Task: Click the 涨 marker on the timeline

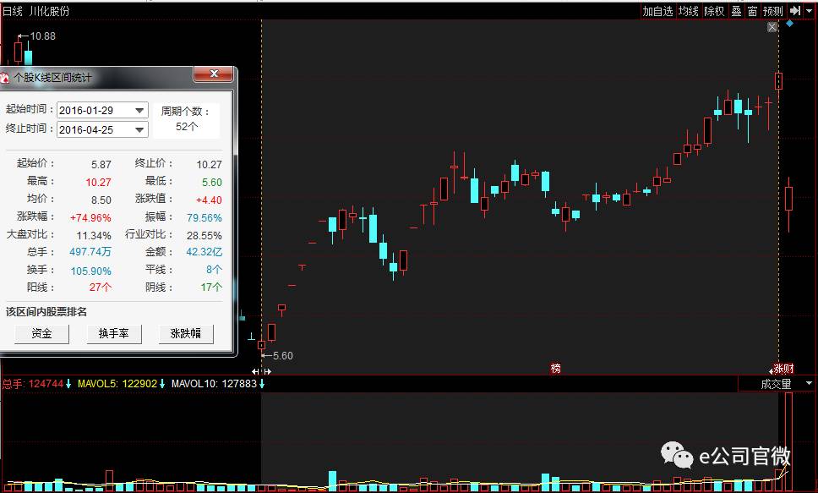Action: coord(778,369)
